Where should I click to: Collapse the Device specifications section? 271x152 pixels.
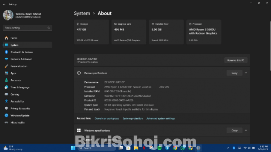pyautogui.click(x=246, y=73)
